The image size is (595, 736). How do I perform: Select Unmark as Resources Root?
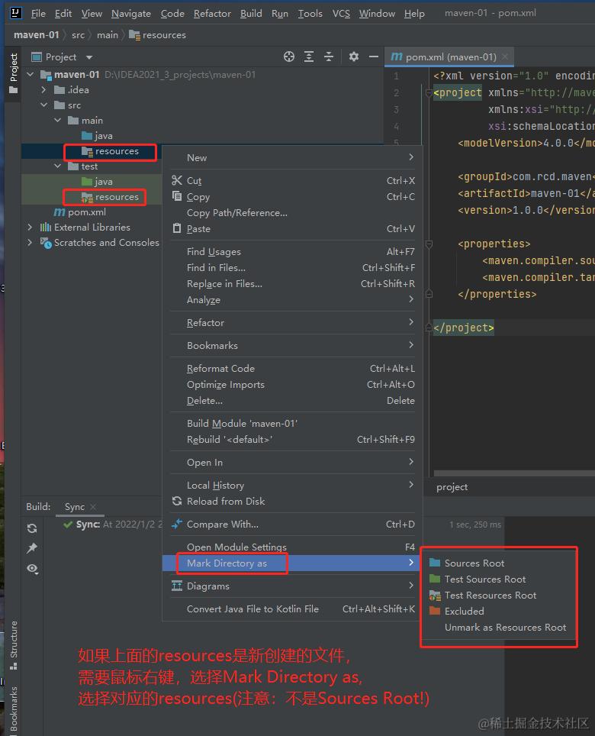505,627
